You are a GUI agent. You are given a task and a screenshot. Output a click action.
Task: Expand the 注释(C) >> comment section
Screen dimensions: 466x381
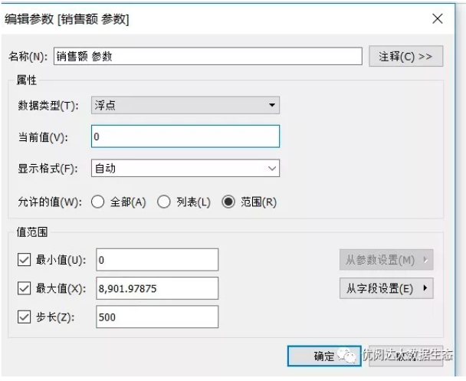406,56
